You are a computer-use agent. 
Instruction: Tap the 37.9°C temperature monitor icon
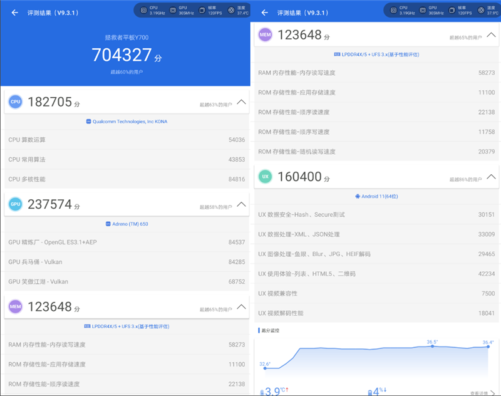481,10
